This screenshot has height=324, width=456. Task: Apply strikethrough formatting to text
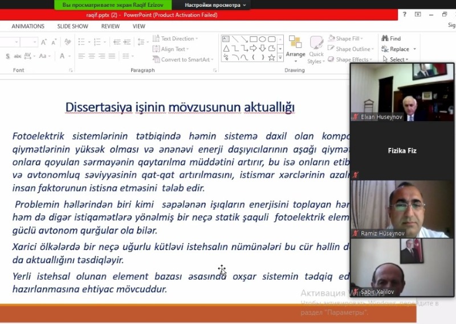18,56
